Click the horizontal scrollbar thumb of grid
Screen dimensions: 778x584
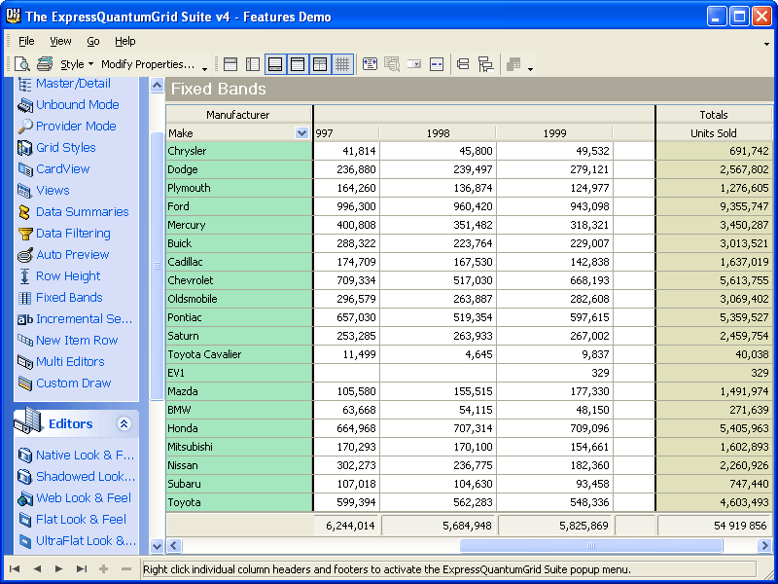click(x=591, y=546)
